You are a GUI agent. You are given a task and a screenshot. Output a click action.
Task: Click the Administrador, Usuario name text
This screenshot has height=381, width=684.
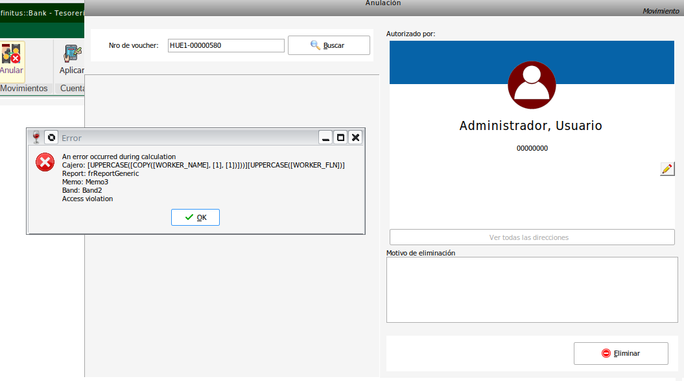tap(531, 125)
